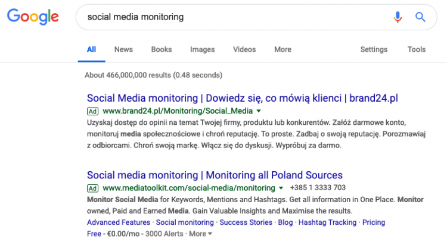Click into the search query field
Screen dimensions: 447x242
tap(232, 17)
